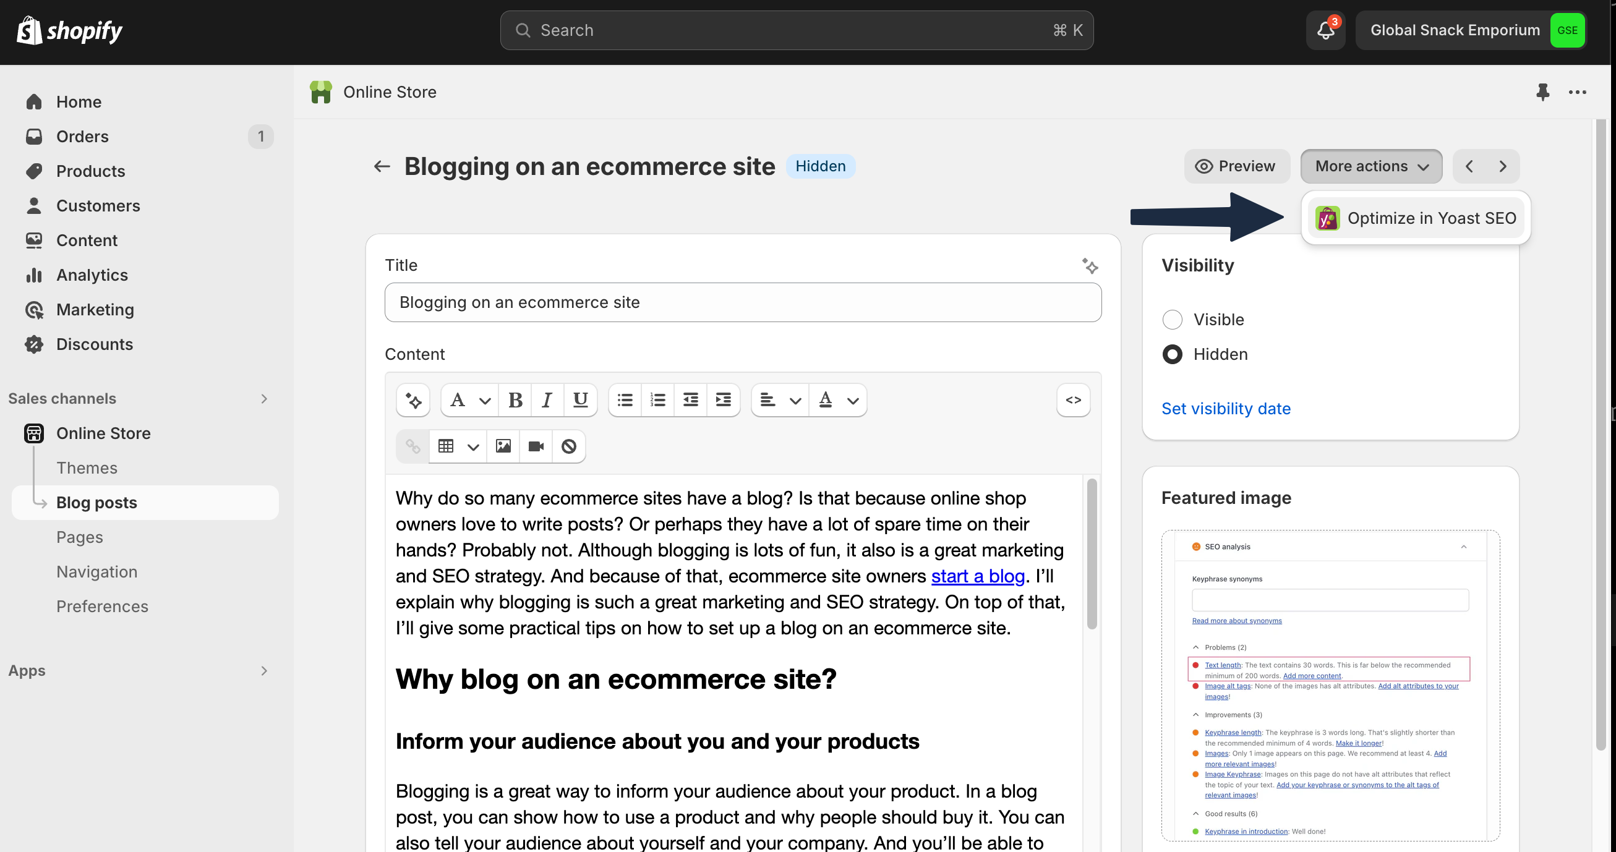This screenshot has width=1616, height=852.
Task: Click the Bold formatting icon
Action: coord(515,399)
